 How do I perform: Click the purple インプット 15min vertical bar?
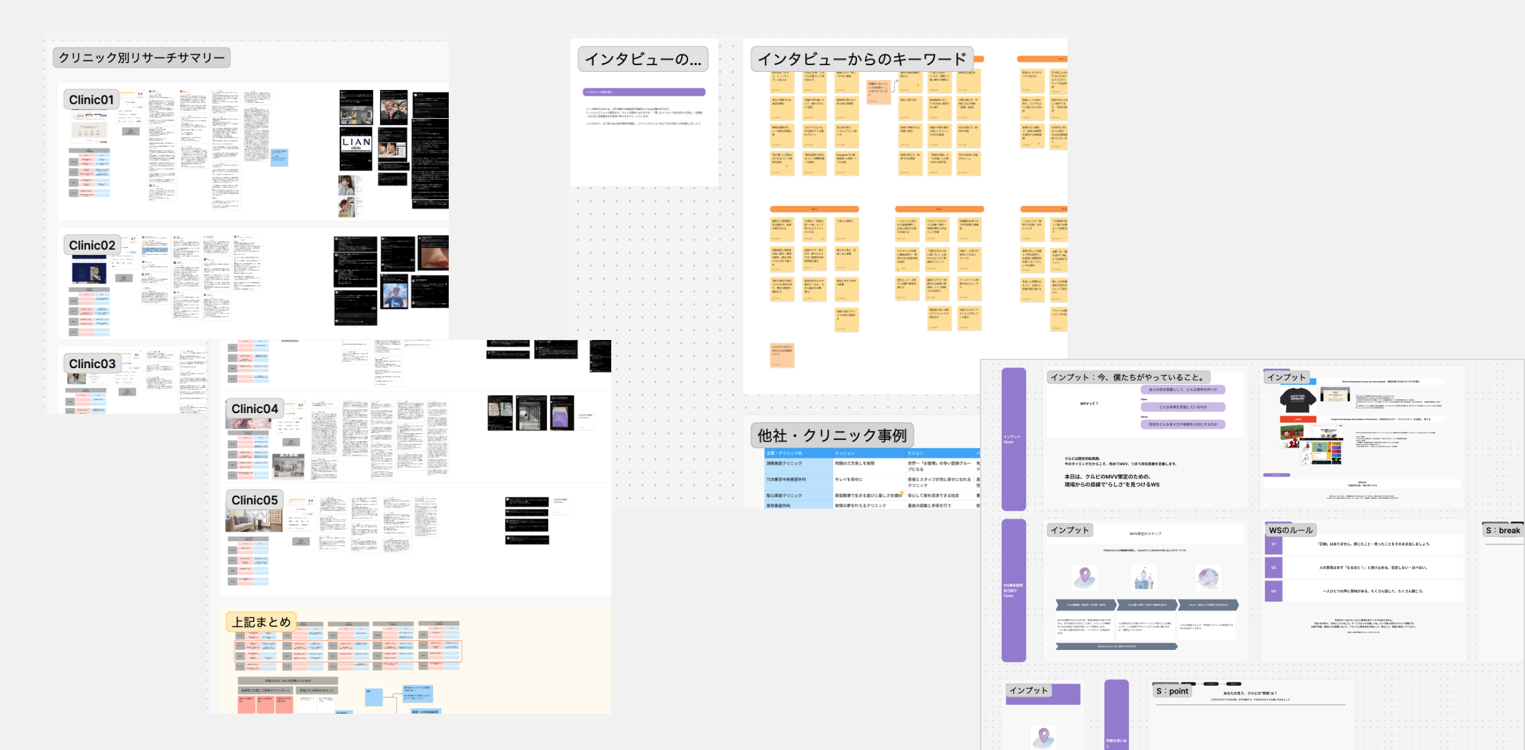click(1013, 439)
